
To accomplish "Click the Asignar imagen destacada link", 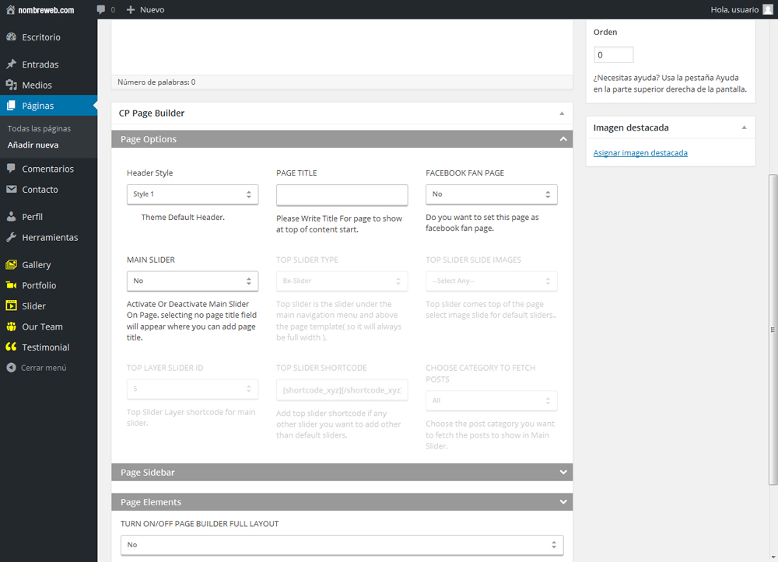I will [640, 153].
